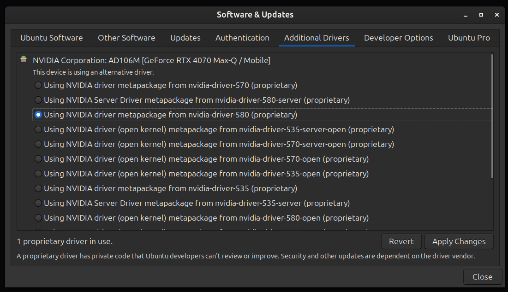Select nvidia-driver-570 proprietary driver option
Viewport: 508px width, 292px height.
pyautogui.click(x=38, y=85)
